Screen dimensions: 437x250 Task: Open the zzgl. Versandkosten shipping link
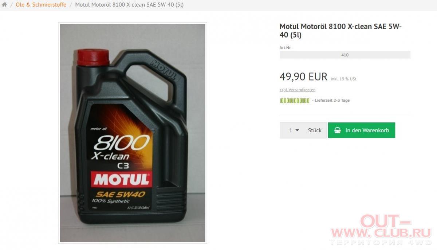298,90
